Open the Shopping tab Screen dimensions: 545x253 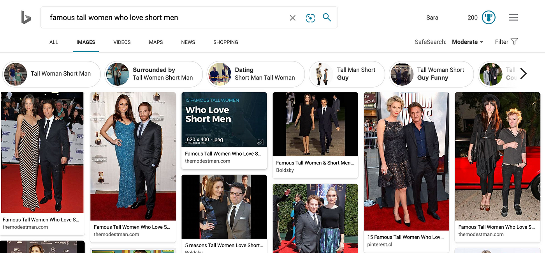[x=226, y=42]
